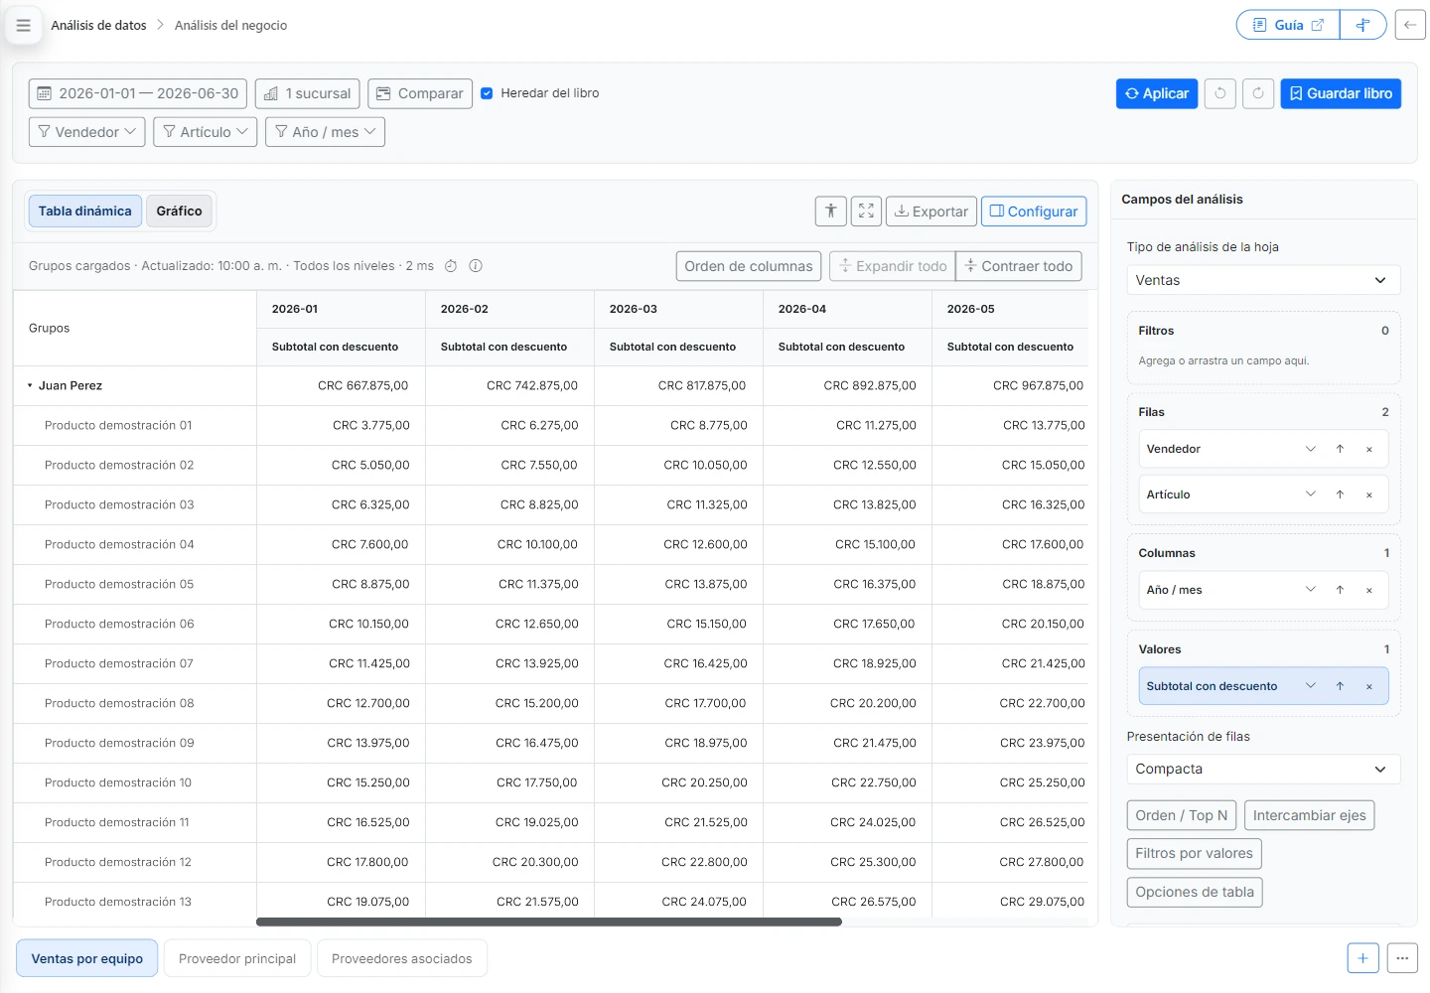Image resolution: width=1430 pixels, height=993 pixels.
Task: Click the undo counterclockwise arrow icon
Action: pyautogui.click(x=1220, y=93)
